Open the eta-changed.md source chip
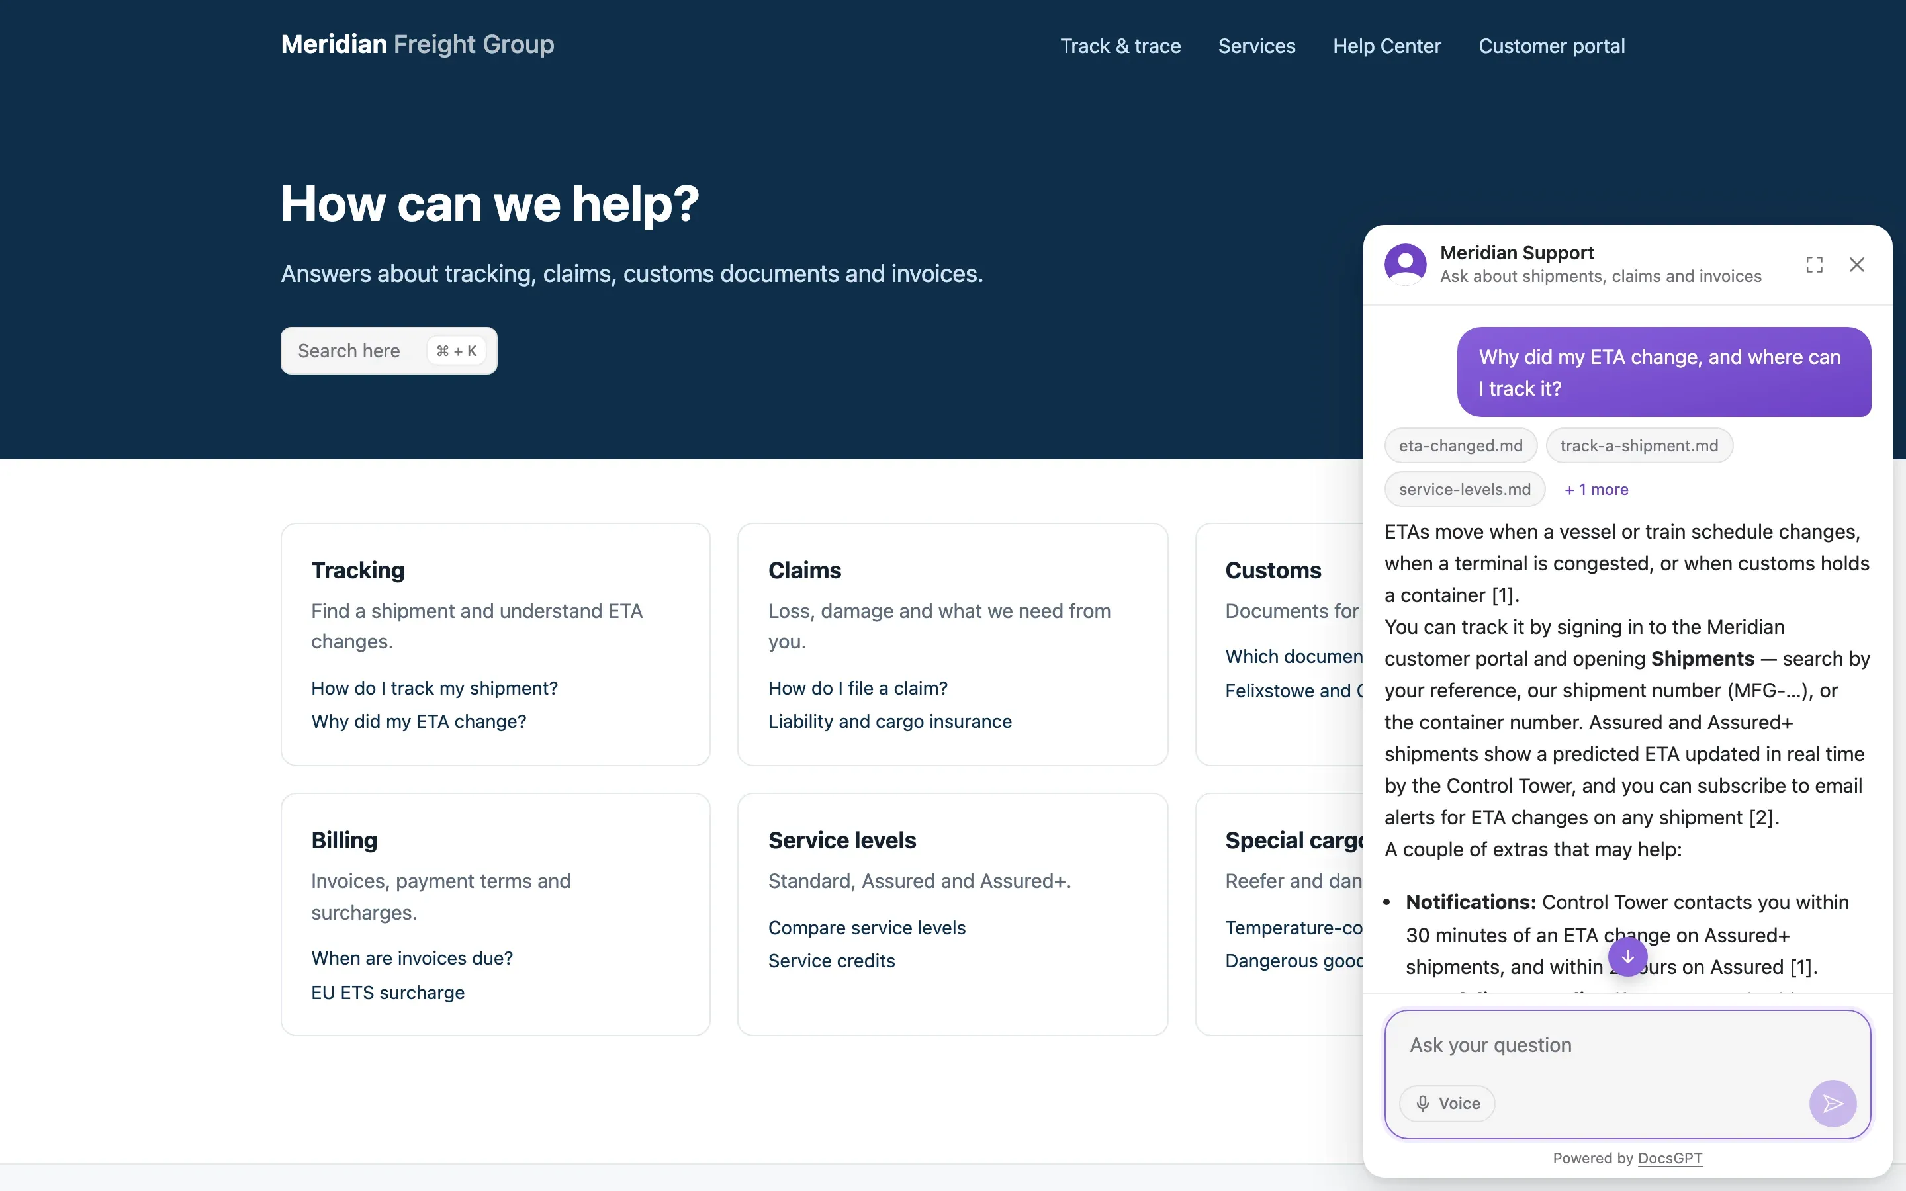The image size is (1906, 1191). click(x=1461, y=446)
